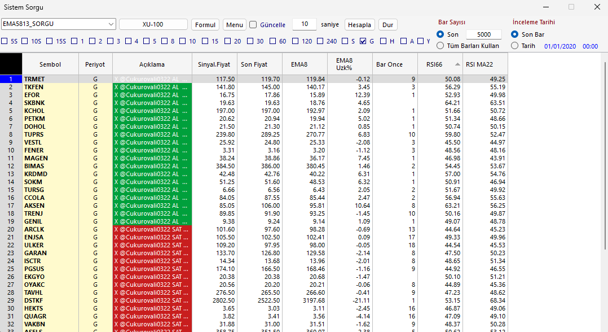
Task: Stop calculation with Dur button
Action: tap(388, 25)
